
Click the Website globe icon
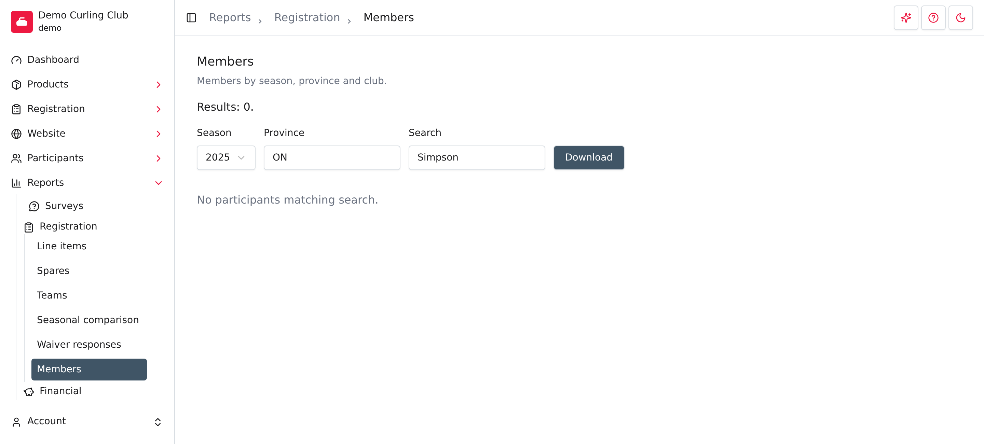(16, 134)
